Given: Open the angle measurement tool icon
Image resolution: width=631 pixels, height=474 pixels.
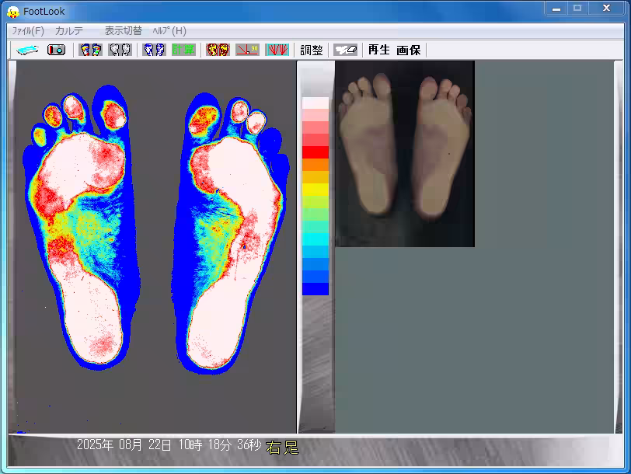Looking at the screenshot, I should pyautogui.click(x=247, y=50).
